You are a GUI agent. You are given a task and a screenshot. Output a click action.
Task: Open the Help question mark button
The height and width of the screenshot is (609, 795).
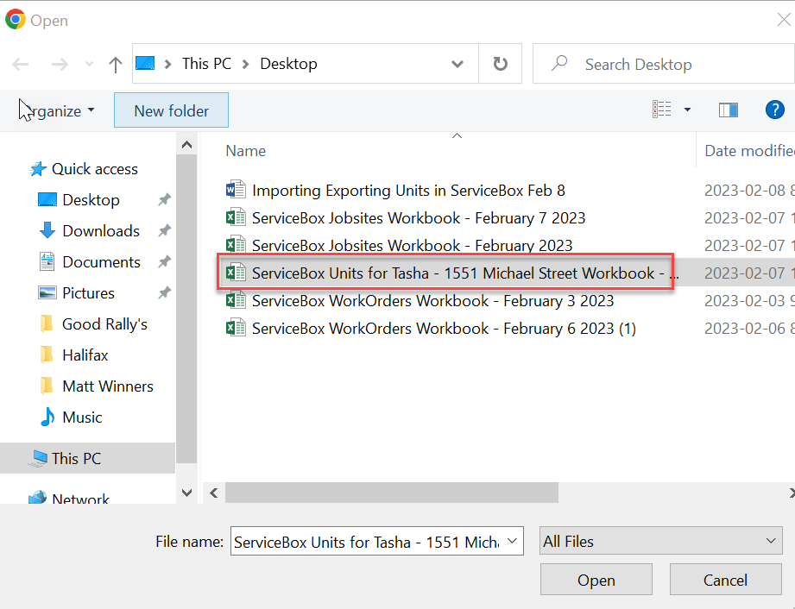tap(775, 110)
